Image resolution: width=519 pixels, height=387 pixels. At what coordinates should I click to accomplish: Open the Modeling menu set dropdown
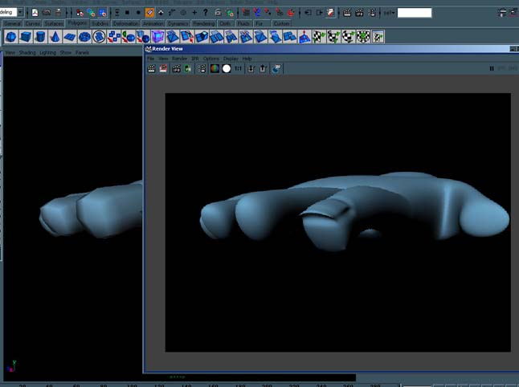[x=21, y=13]
